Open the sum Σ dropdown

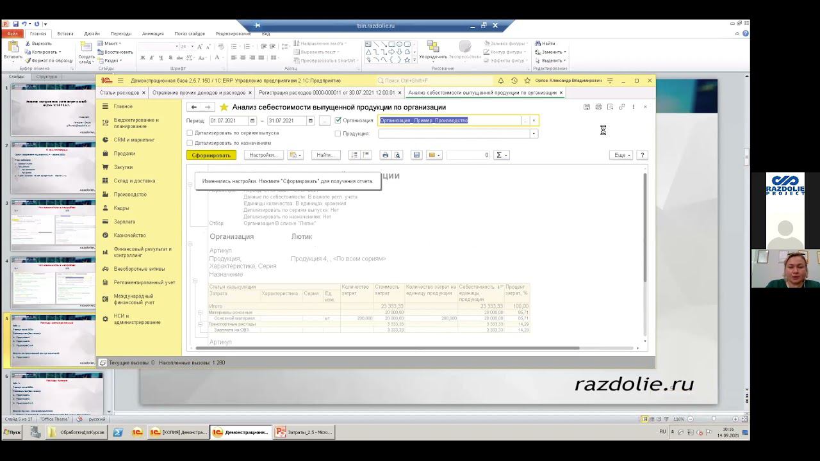pos(502,155)
